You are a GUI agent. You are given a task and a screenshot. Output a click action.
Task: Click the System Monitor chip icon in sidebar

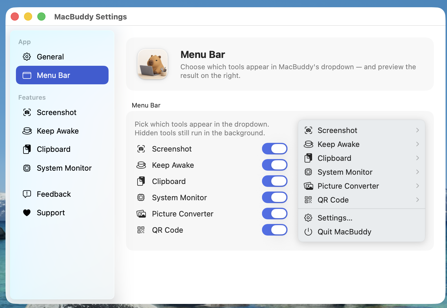27,168
